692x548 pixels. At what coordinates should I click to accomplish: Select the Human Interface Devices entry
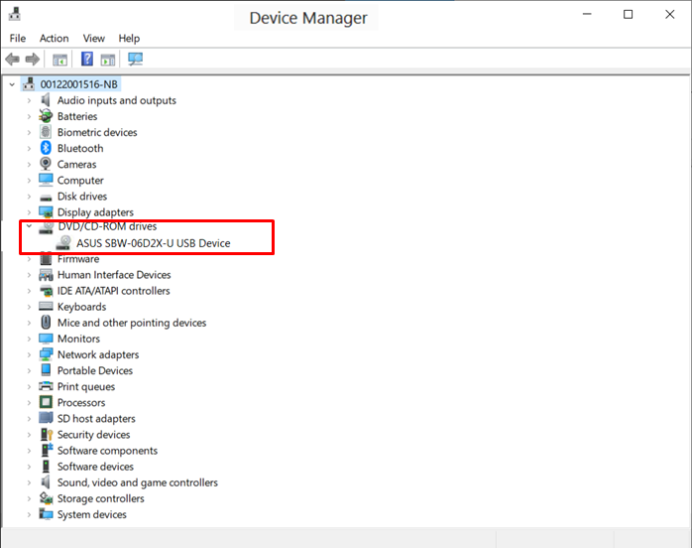114,275
